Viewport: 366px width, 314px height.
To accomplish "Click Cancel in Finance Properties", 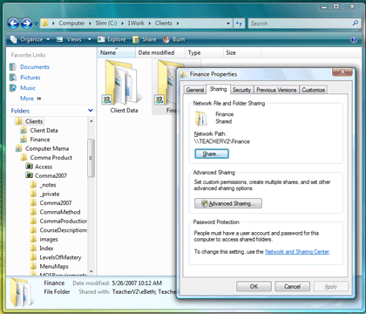I will pyautogui.click(x=292, y=286).
